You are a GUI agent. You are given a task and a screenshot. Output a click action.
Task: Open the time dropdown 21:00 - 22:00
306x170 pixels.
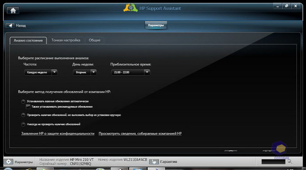(131, 72)
